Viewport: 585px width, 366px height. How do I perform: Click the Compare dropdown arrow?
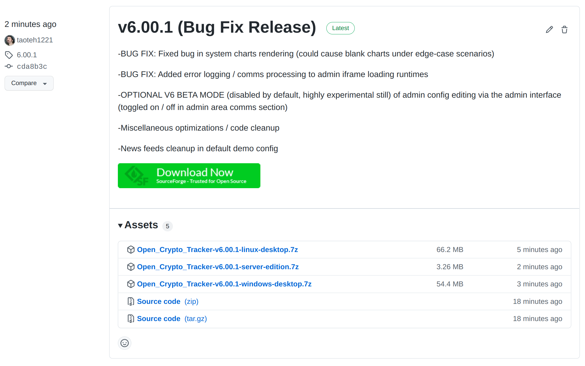pos(45,83)
